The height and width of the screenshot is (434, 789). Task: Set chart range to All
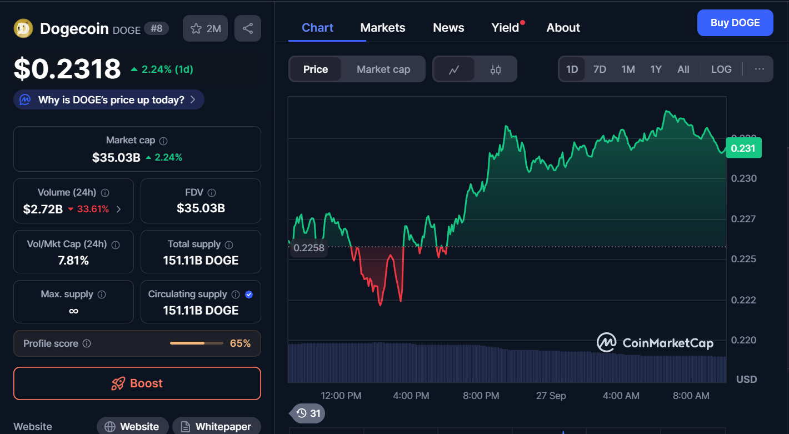coord(683,69)
